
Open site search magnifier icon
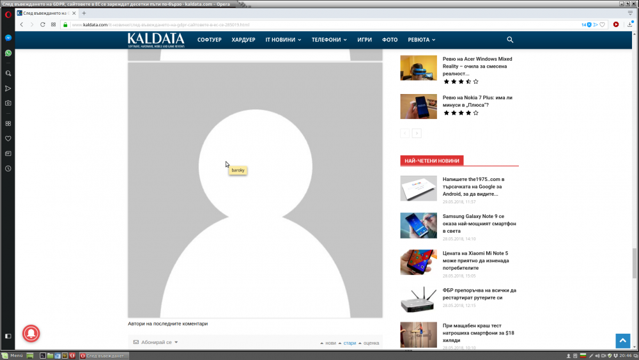510,40
